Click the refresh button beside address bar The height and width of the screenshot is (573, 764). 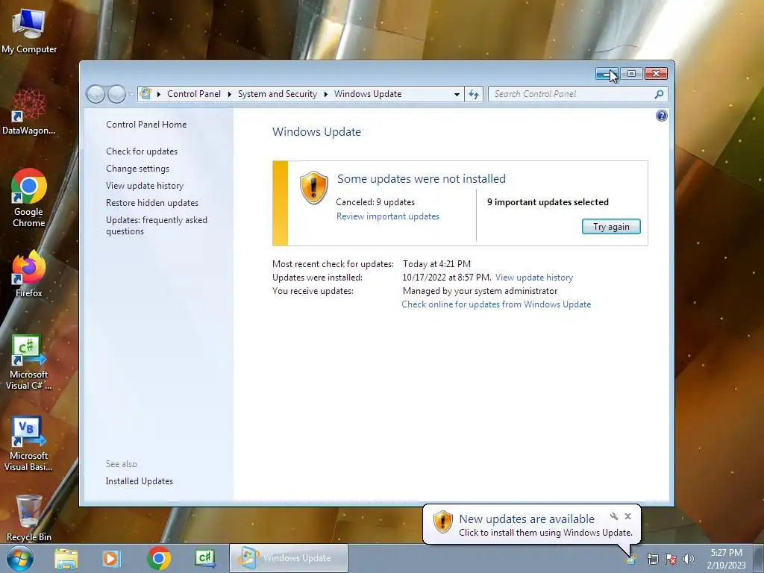pyautogui.click(x=474, y=94)
